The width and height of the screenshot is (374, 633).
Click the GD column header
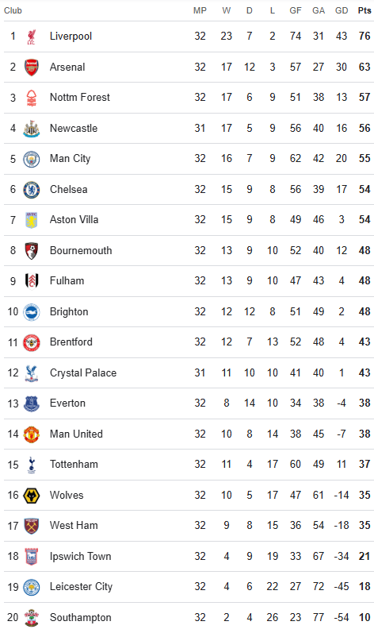[342, 10]
